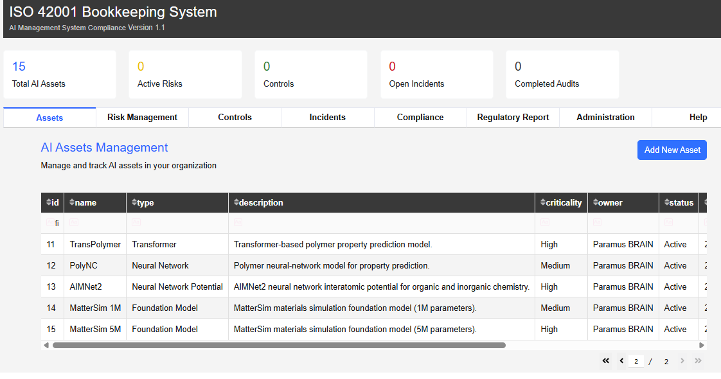Click the description column filter field

(x=382, y=223)
